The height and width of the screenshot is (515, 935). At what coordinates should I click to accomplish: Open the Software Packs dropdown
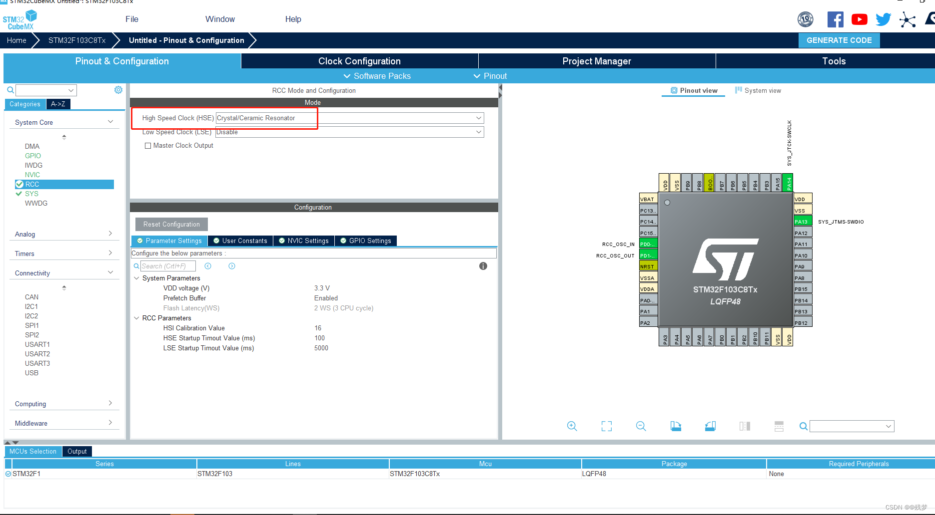pyautogui.click(x=377, y=76)
